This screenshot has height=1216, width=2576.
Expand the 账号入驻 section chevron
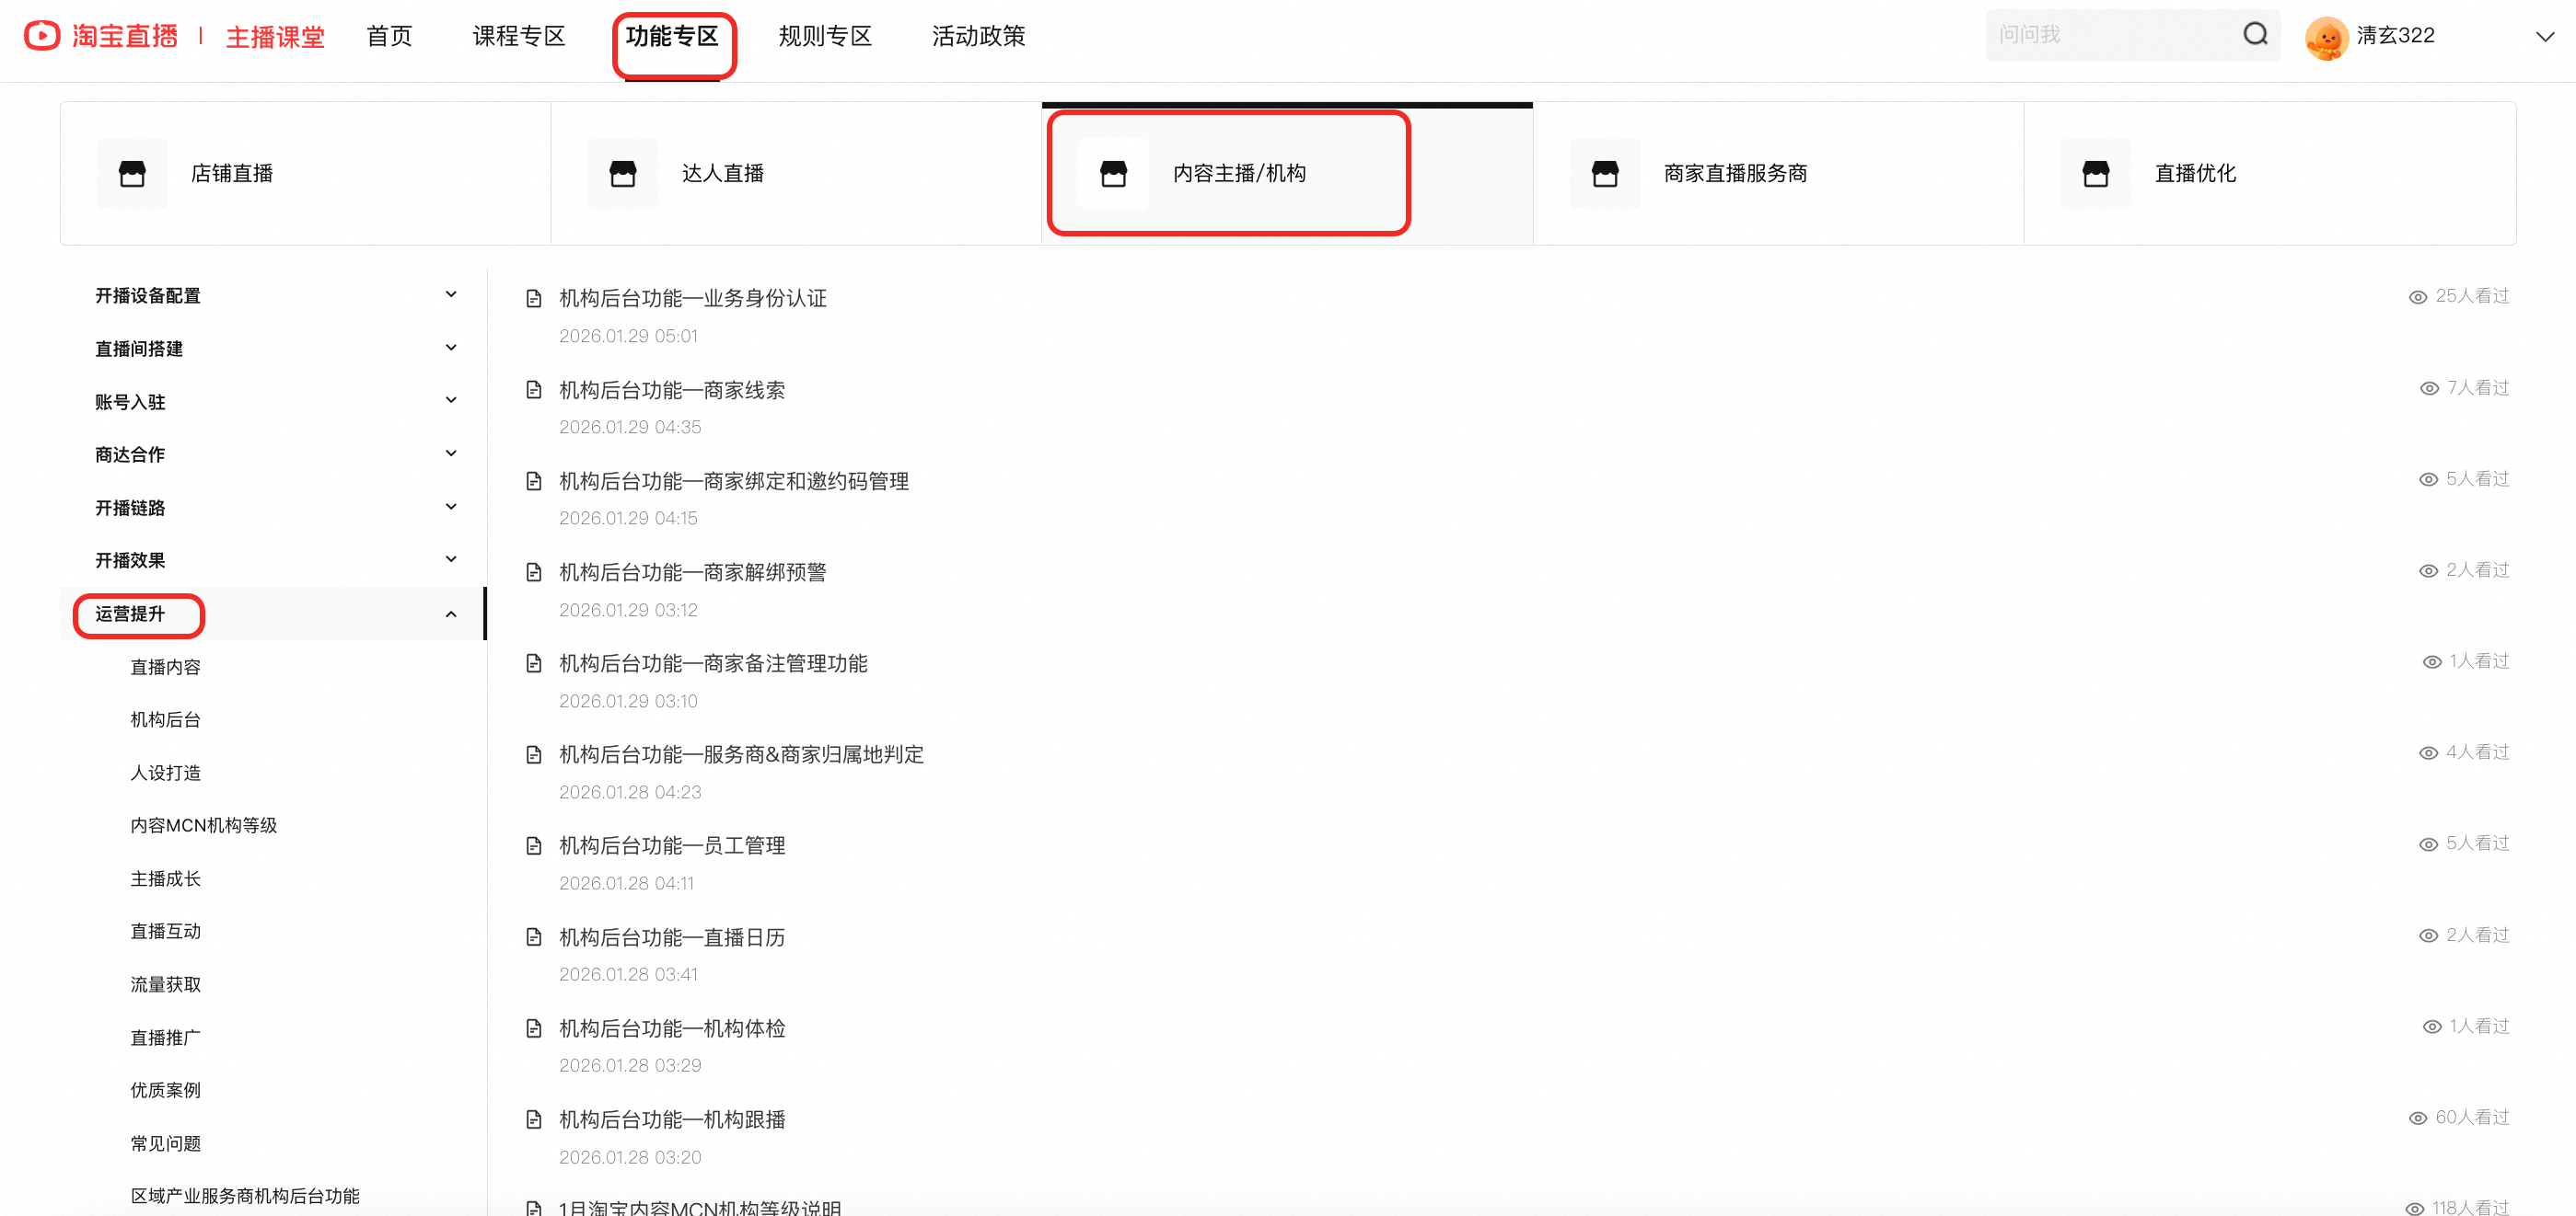(x=451, y=400)
